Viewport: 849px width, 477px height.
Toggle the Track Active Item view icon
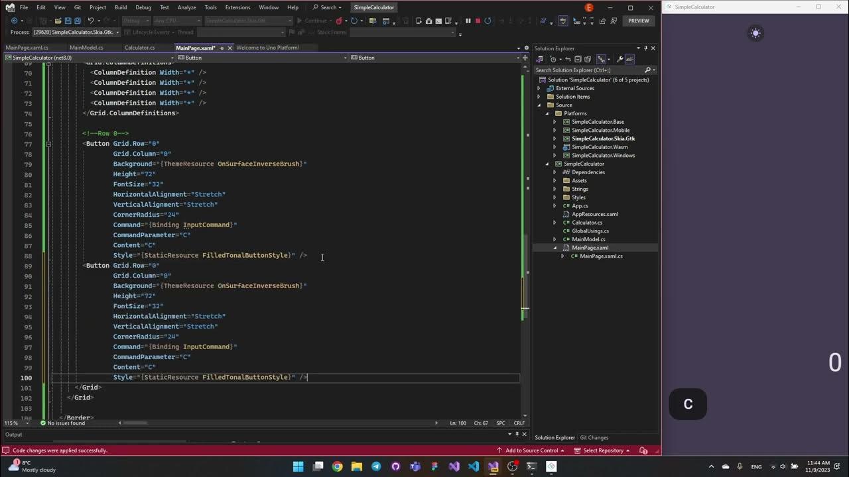tap(601, 59)
